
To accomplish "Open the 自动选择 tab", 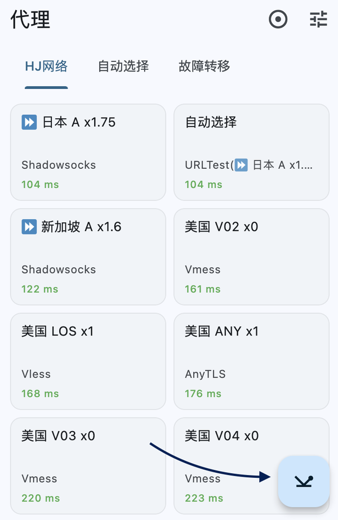I will [123, 66].
